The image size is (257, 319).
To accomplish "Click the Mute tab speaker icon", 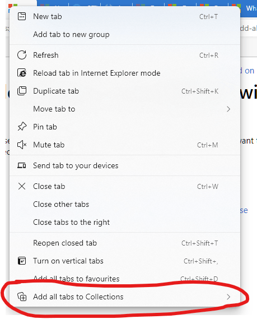I will coord(22,145).
